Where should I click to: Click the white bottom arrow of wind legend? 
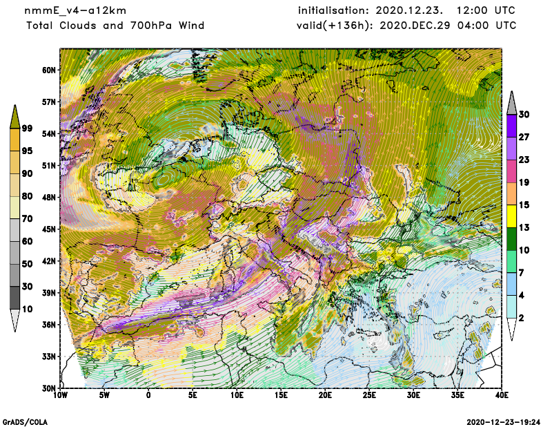[512, 330]
